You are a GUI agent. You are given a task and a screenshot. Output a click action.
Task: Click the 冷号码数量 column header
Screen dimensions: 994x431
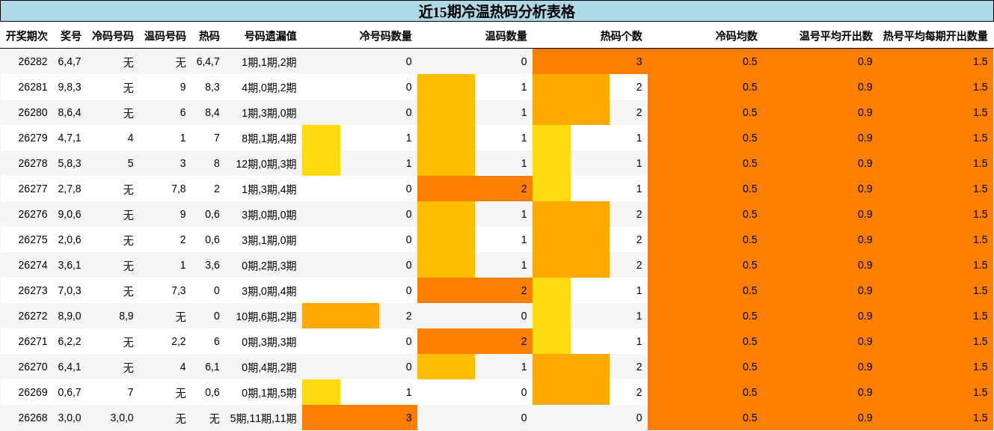coord(386,36)
